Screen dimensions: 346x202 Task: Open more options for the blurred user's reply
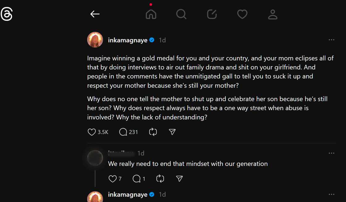[x=331, y=153]
